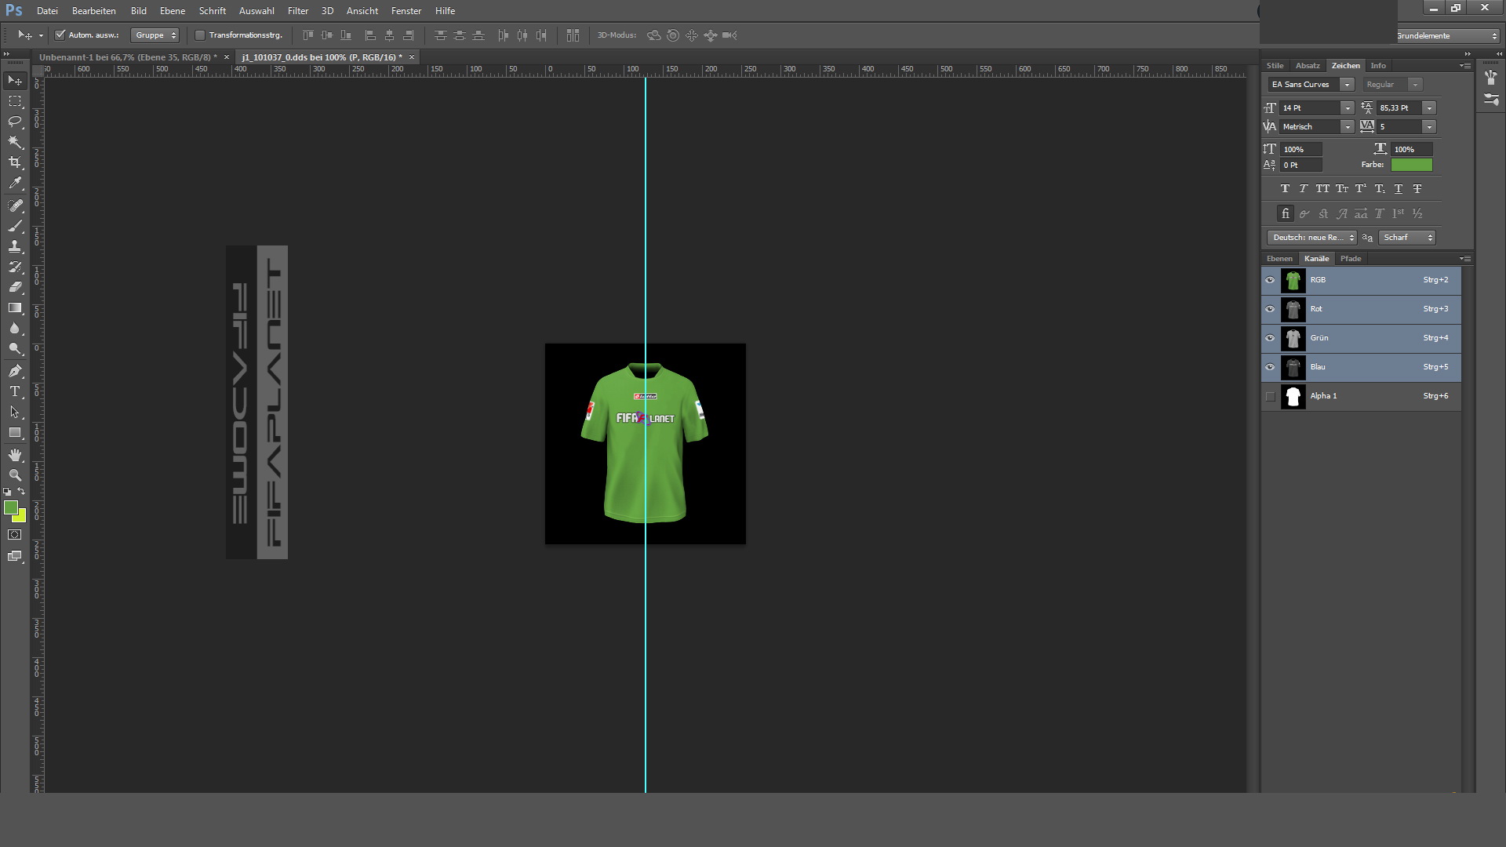This screenshot has height=847, width=1506.
Task: Open the EA Sans Curves font dropdown
Action: point(1347,85)
